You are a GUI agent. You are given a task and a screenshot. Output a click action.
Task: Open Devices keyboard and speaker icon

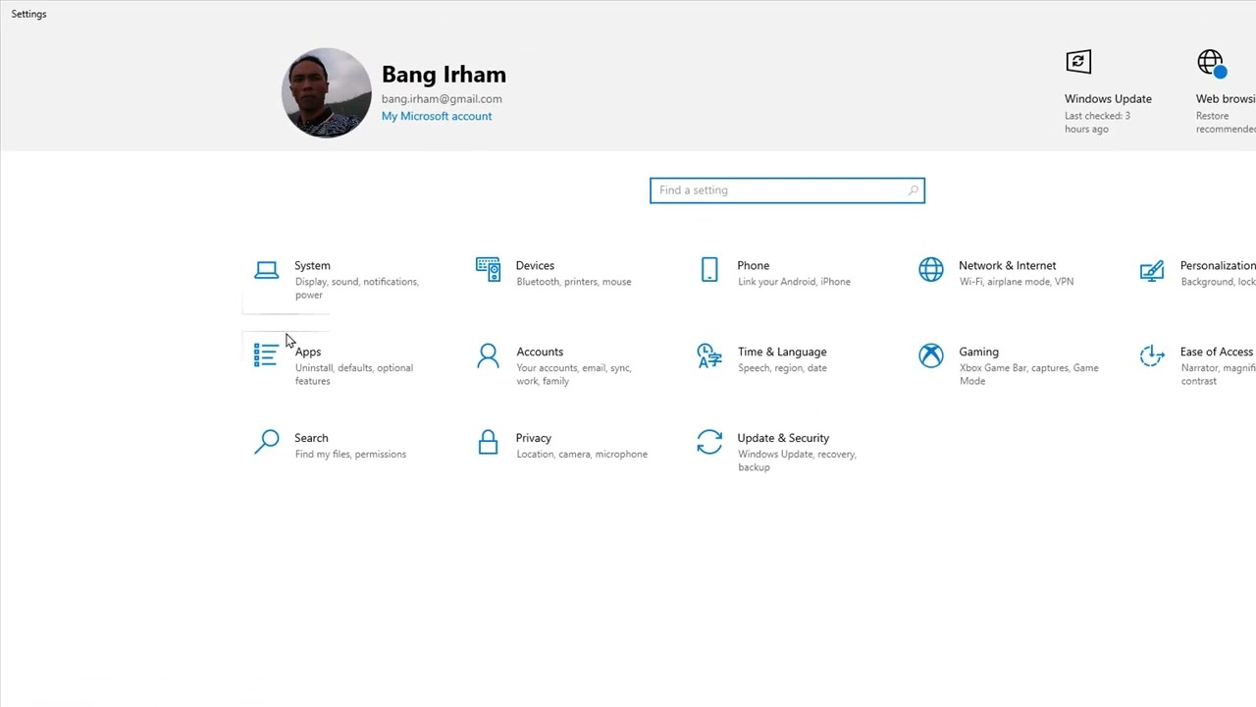pos(488,269)
